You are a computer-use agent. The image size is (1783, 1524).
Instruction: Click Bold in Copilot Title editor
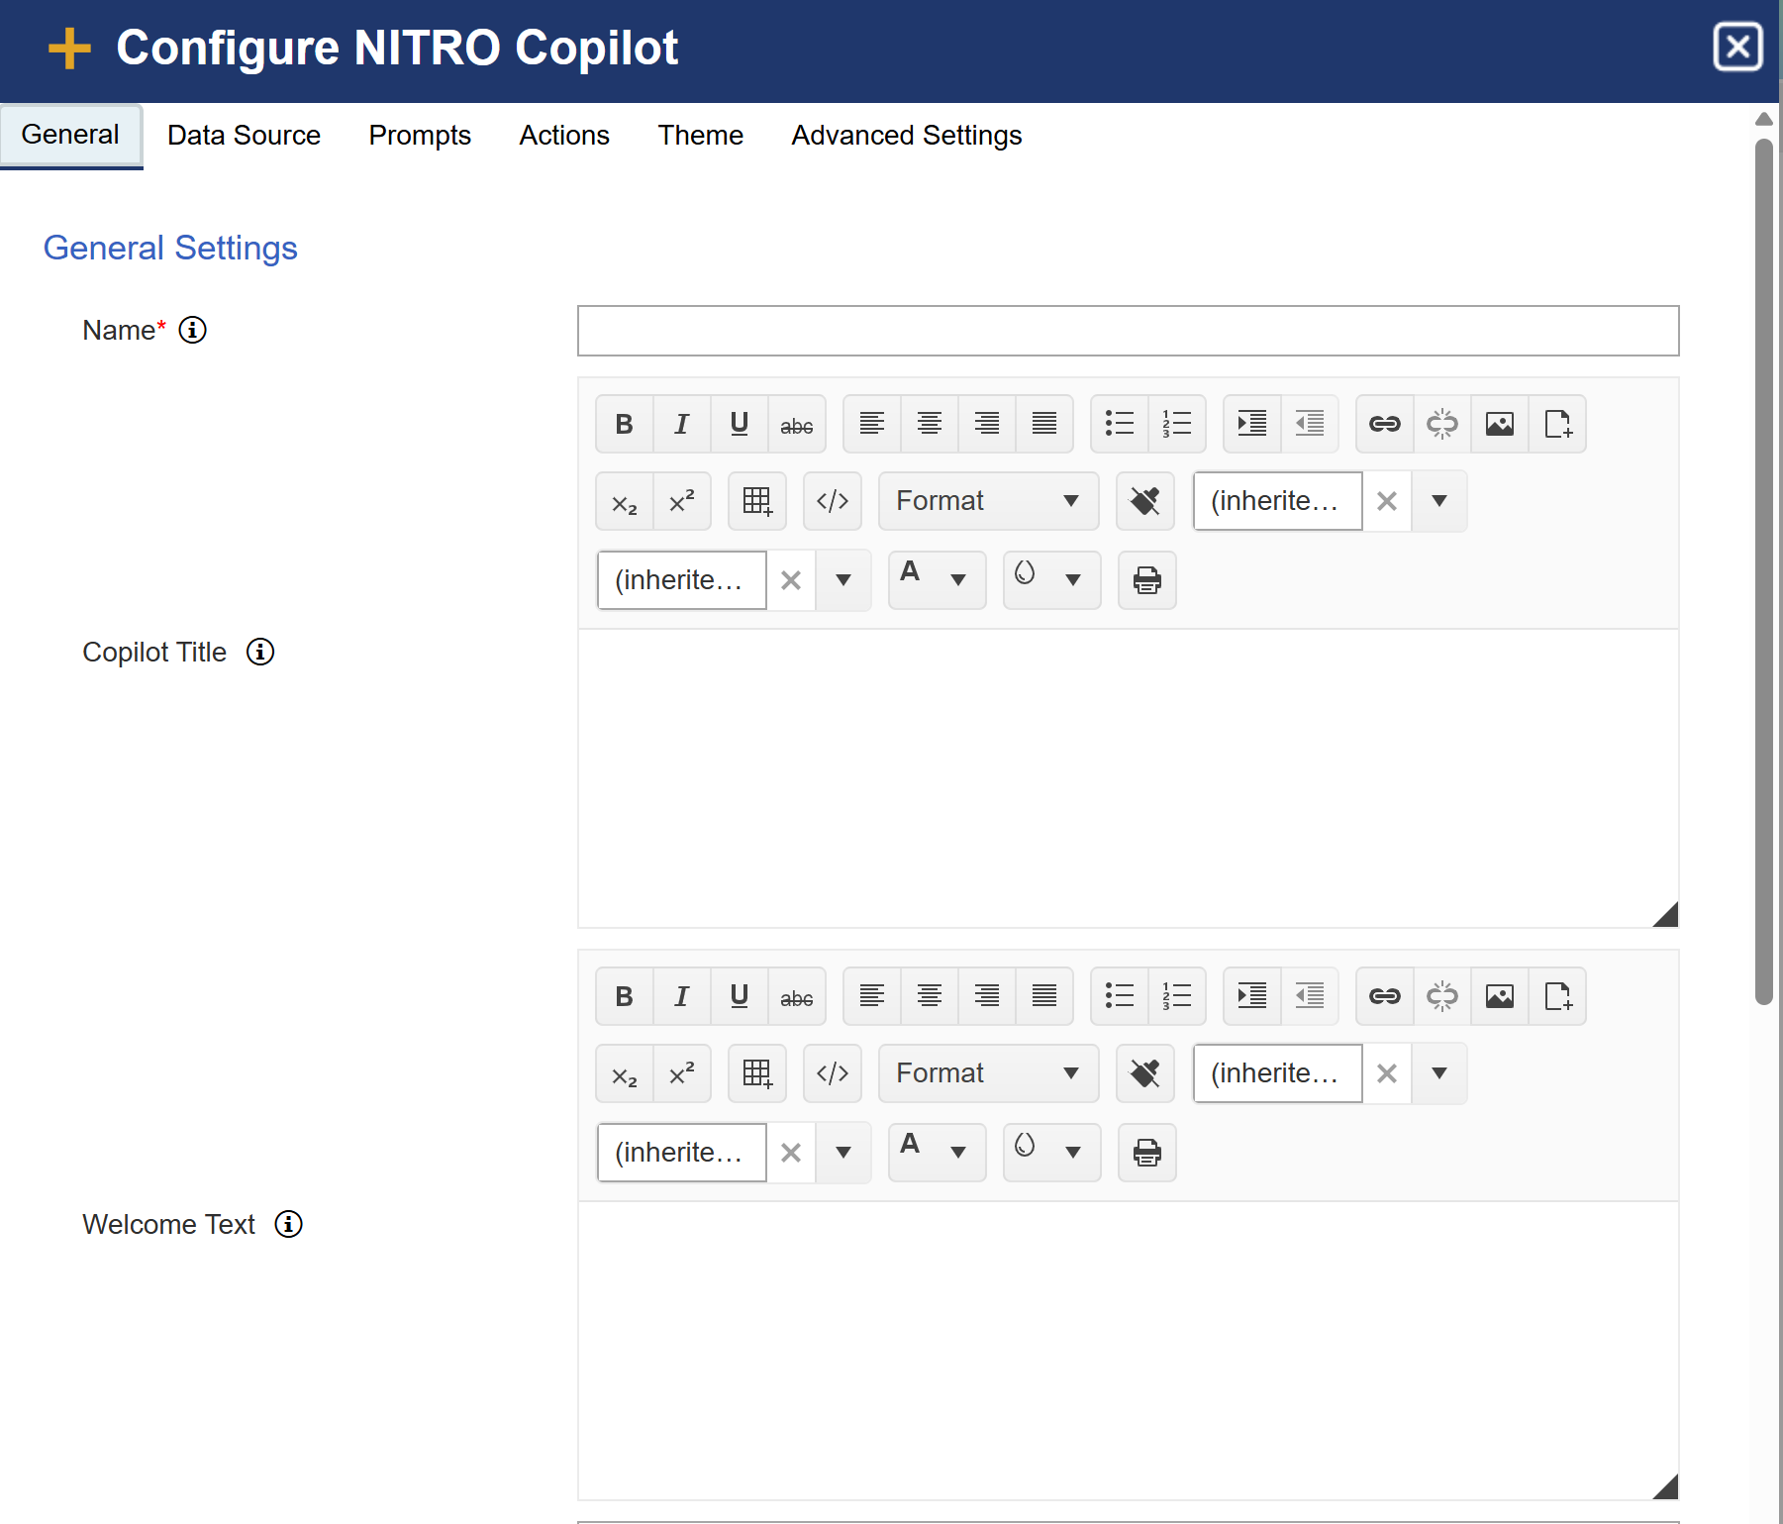[624, 424]
